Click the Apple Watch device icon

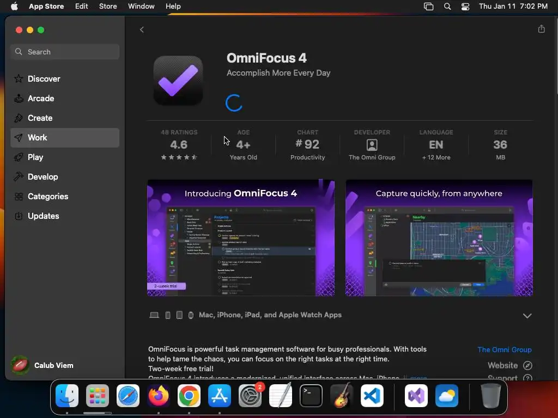click(191, 315)
